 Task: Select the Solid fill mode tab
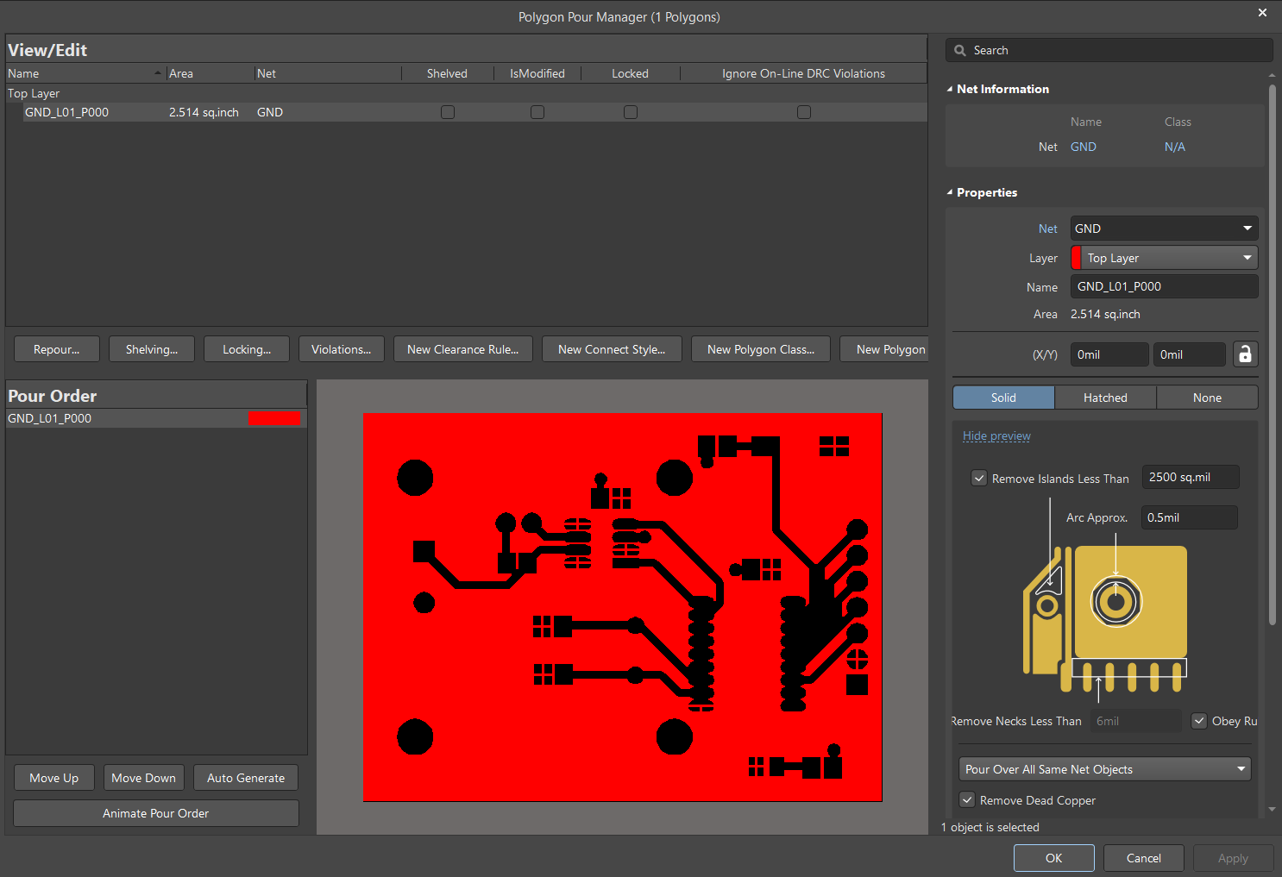(1003, 398)
